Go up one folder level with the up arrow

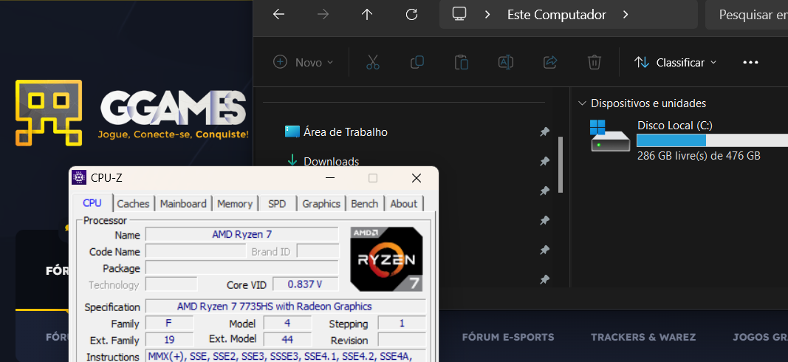(x=367, y=15)
